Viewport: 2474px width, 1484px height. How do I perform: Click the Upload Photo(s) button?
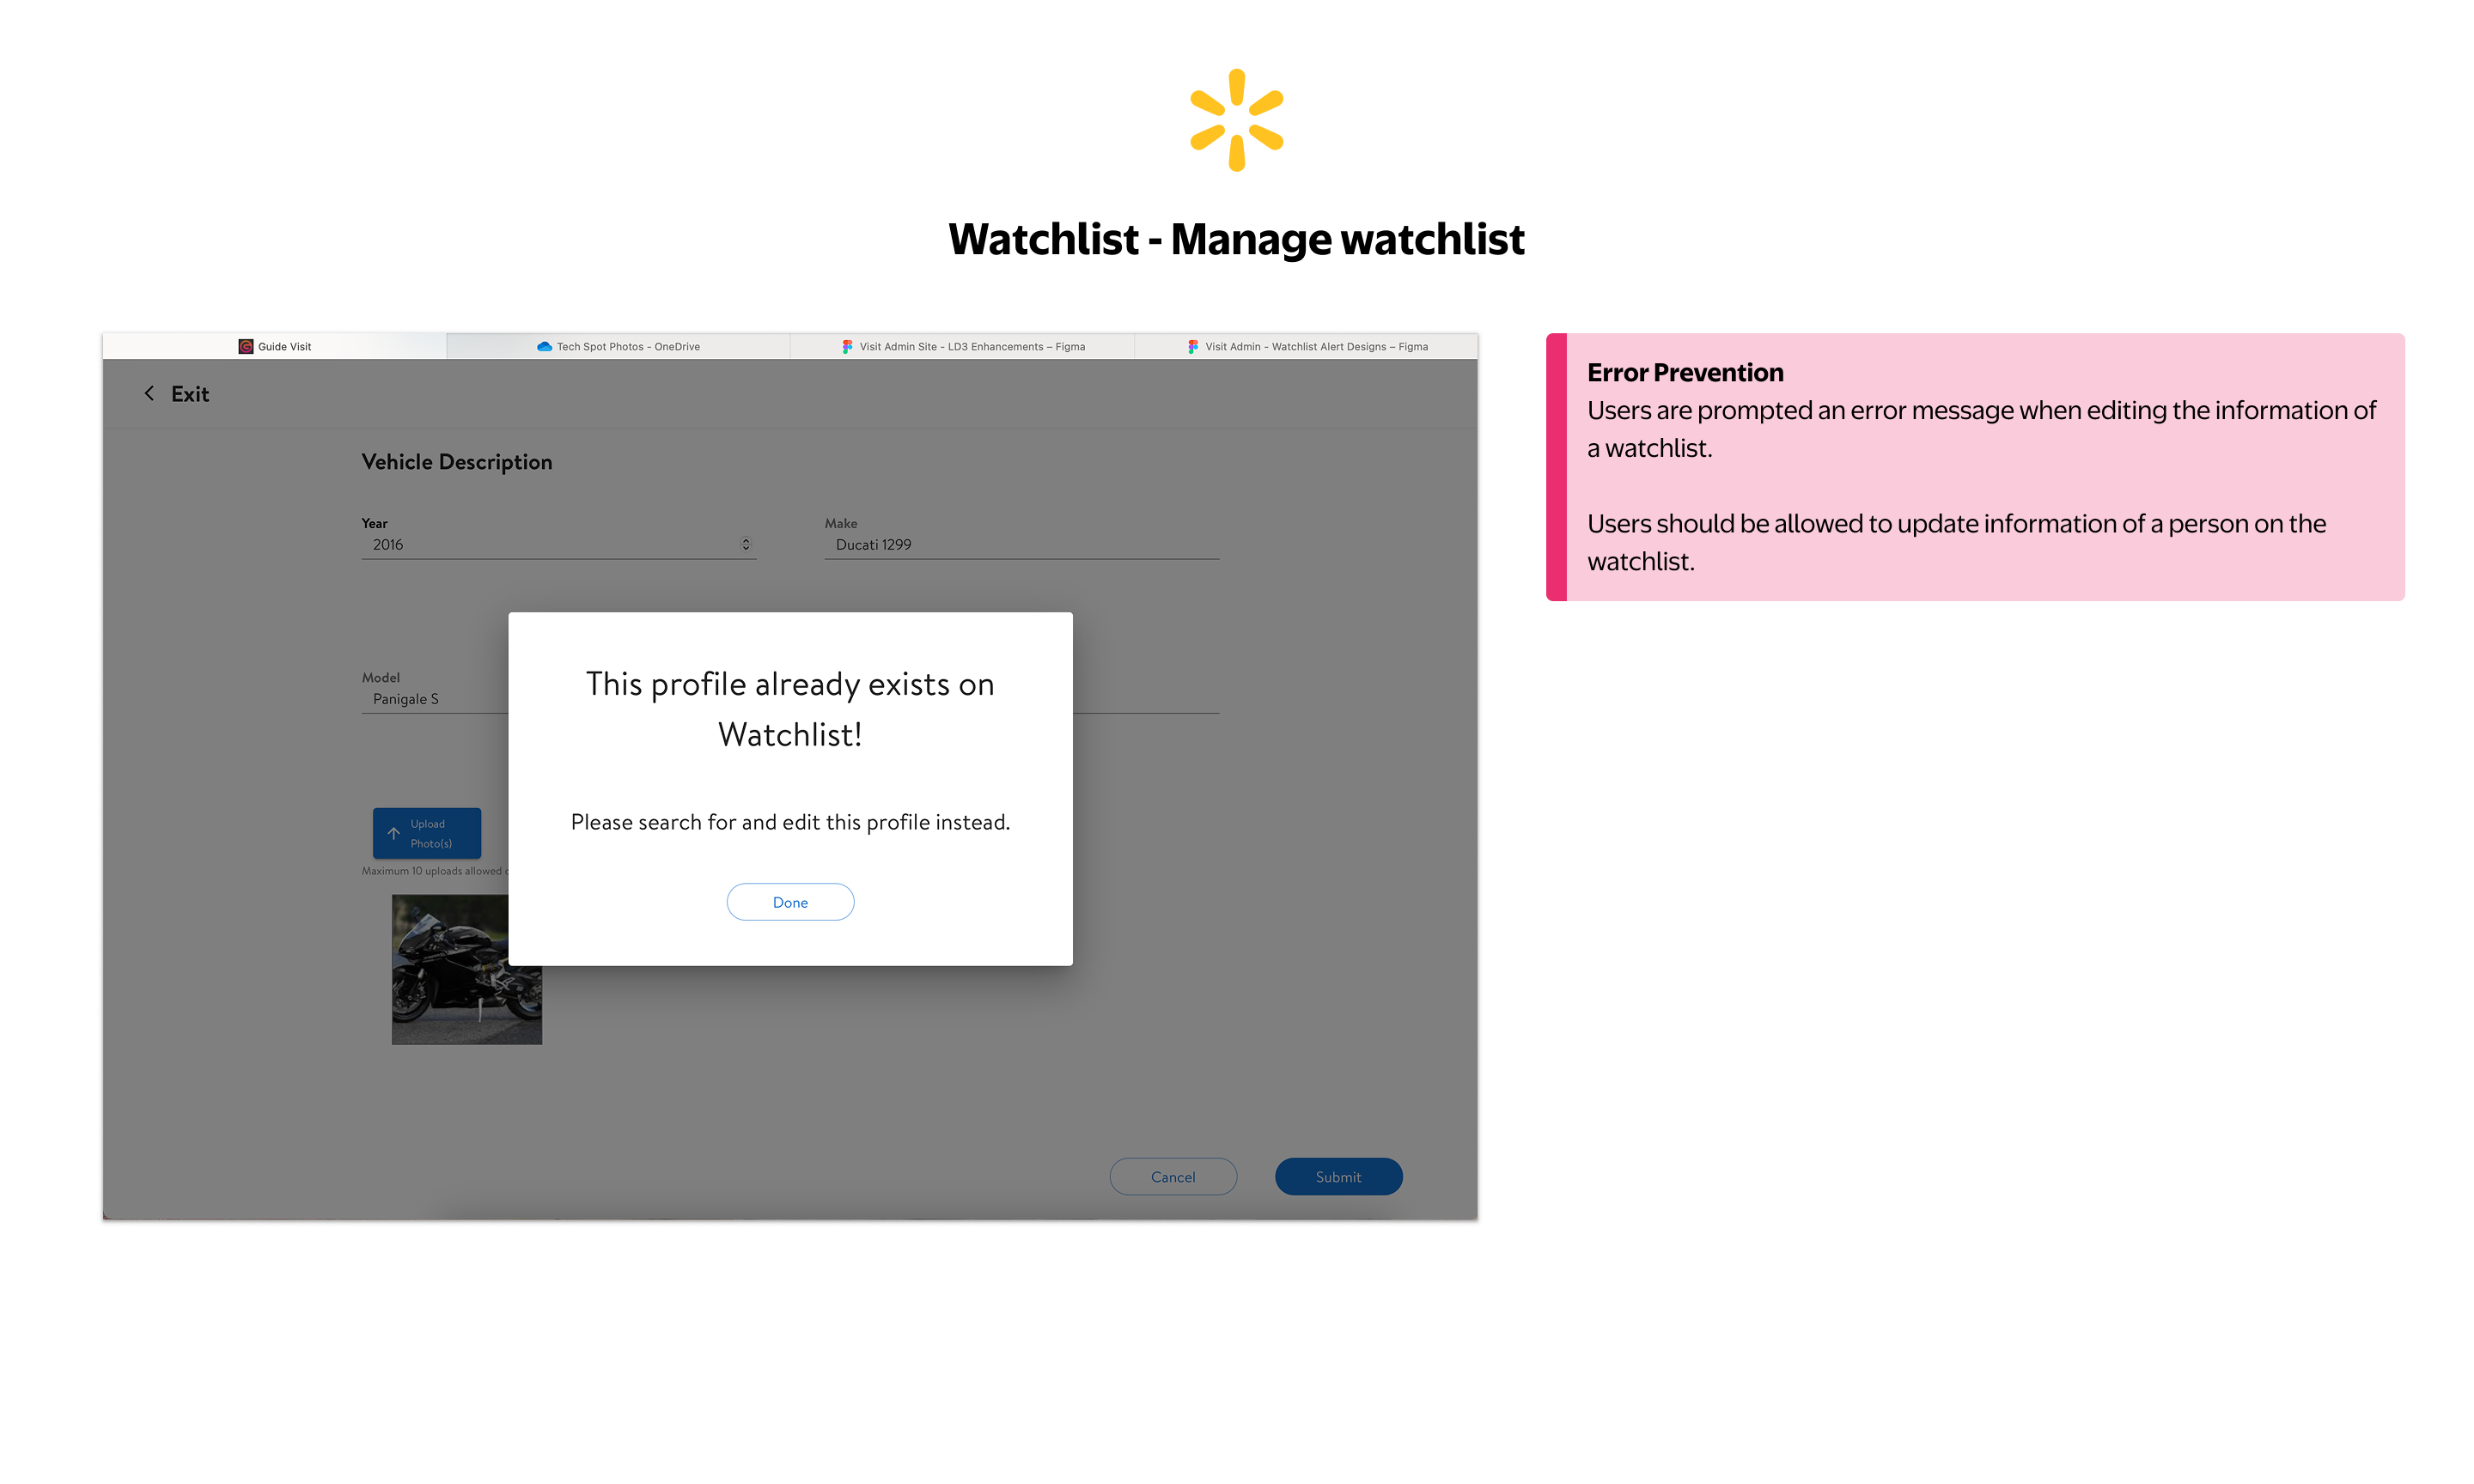coord(426,833)
